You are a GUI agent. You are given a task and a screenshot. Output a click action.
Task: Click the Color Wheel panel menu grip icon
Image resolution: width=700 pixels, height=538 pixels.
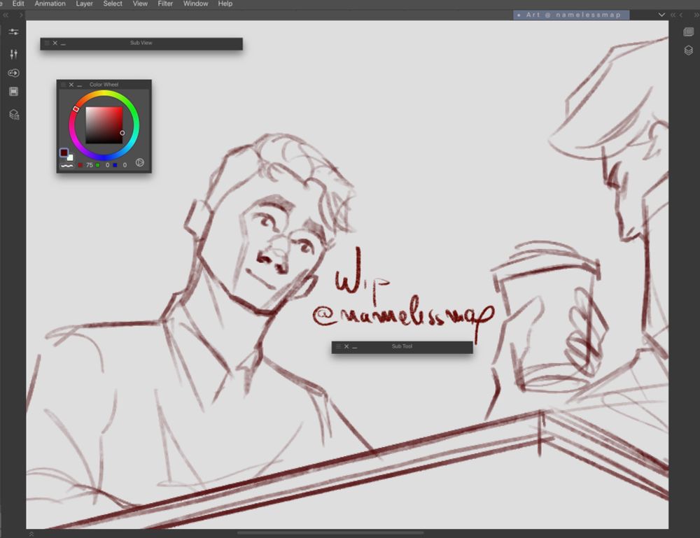(x=63, y=85)
